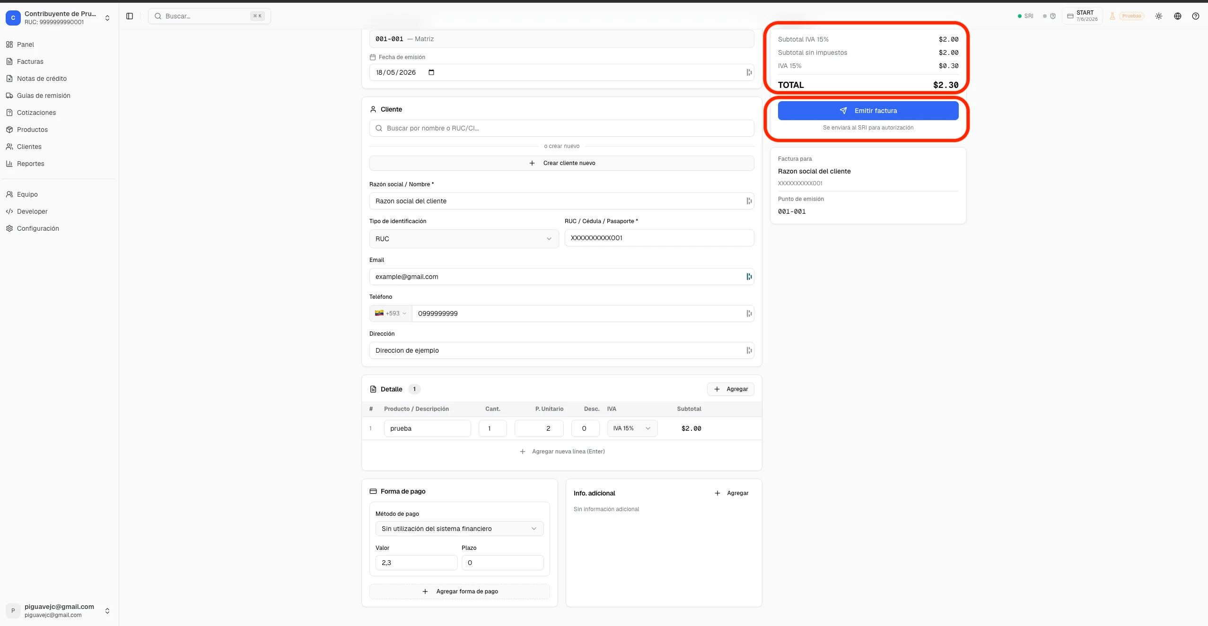Screen dimensions: 1208x626
Task: Click the Teléfono number field
Action: tap(583, 313)
